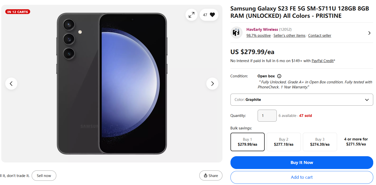Image resolution: width=376 pixels, height=185 pixels.
Task: Choose the Buy 2 bulk savings option
Action: click(284, 142)
